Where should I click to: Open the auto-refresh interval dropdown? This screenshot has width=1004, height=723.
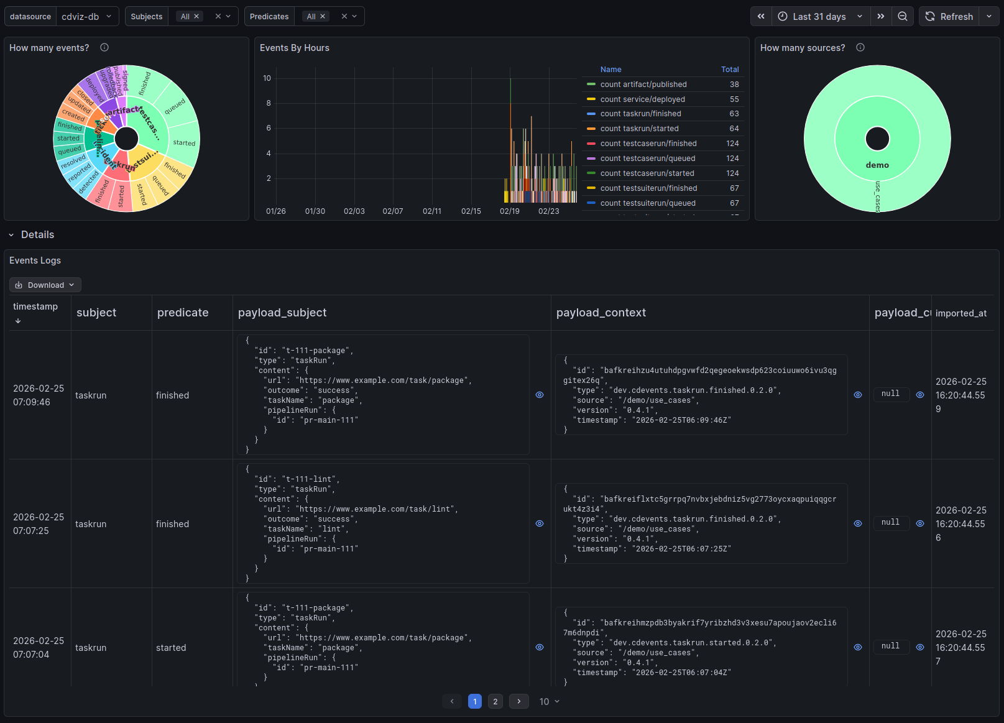(x=989, y=17)
